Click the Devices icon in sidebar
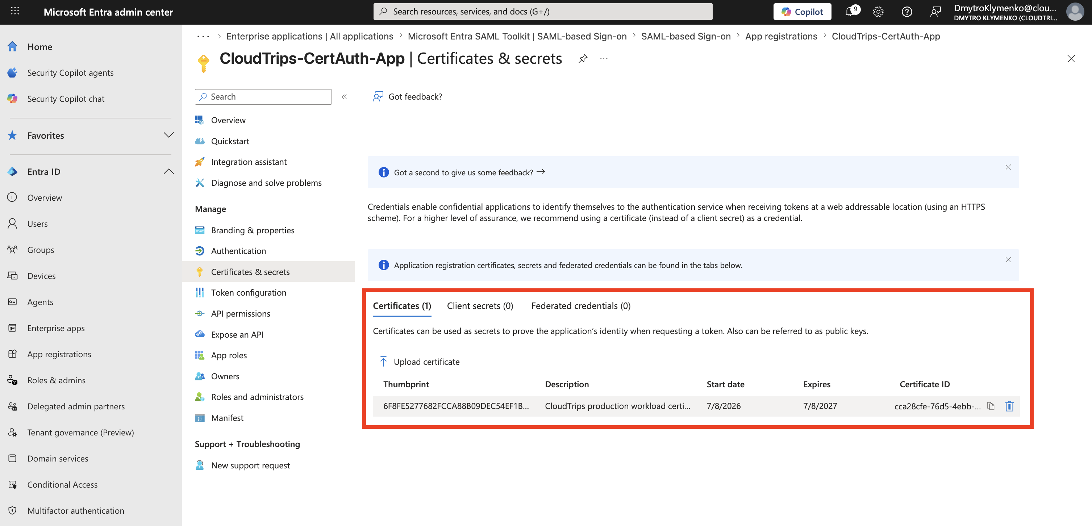 (x=12, y=276)
